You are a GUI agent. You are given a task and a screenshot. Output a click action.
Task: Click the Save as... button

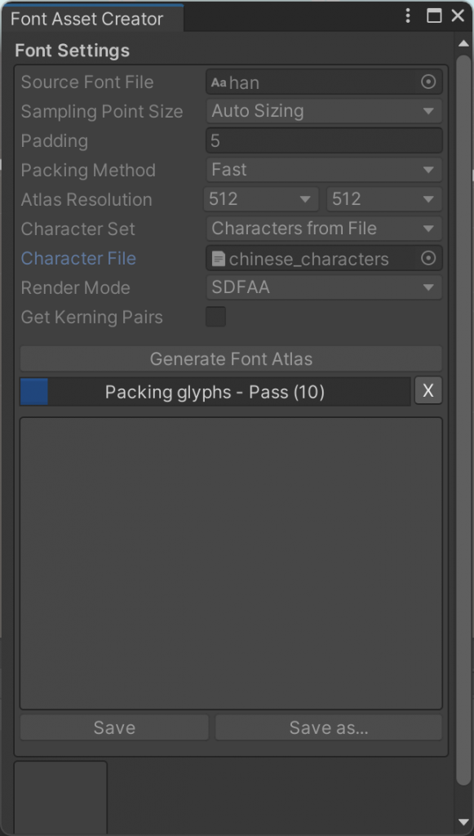tap(329, 727)
